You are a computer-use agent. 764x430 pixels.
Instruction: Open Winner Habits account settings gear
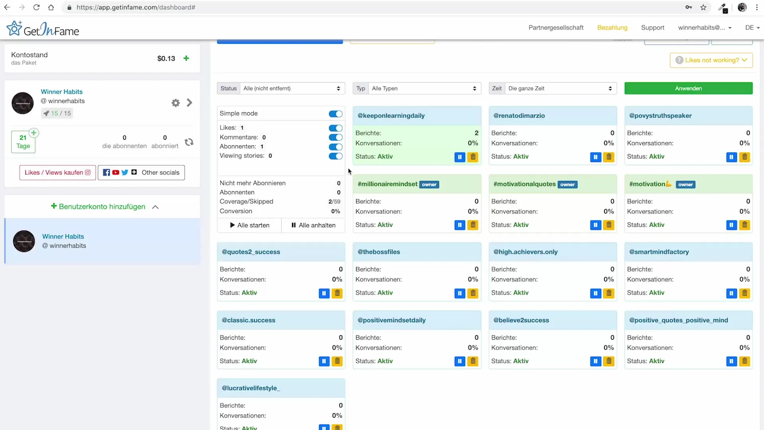click(175, 103)
